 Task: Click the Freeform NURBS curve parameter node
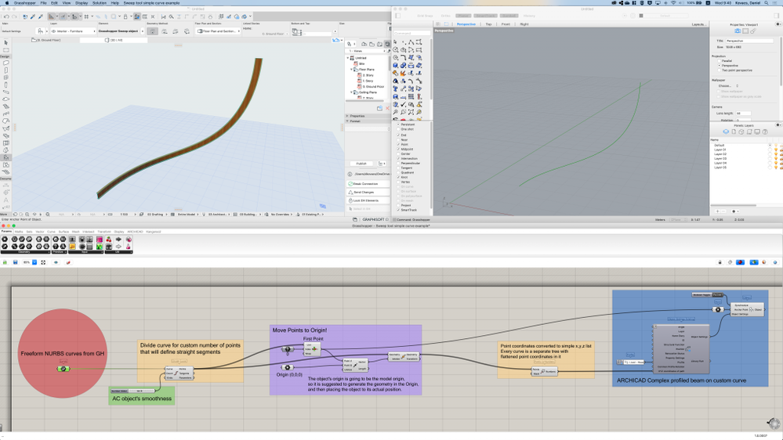pos(63,369)
